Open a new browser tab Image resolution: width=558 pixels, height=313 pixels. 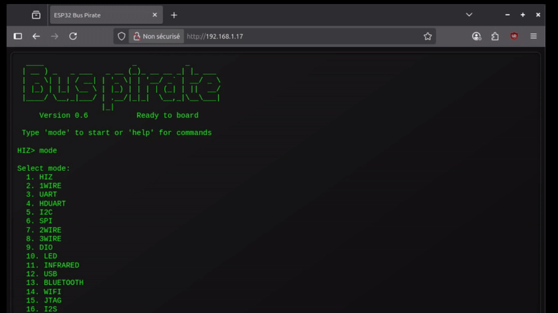pos(174,15)
